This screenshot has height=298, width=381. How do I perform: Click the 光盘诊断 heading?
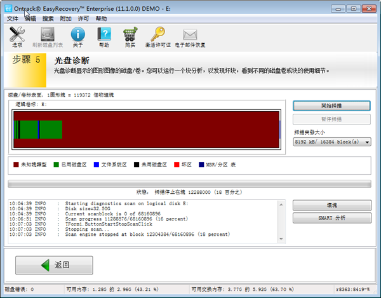(x=72, y=60)
